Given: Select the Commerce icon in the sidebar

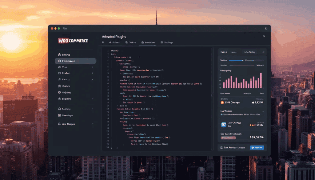Looking at the screenshot, I should click(x=59, y=61).
